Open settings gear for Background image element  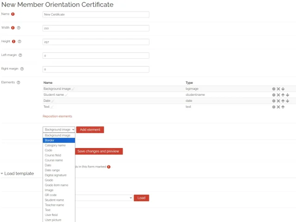[274, 89]
